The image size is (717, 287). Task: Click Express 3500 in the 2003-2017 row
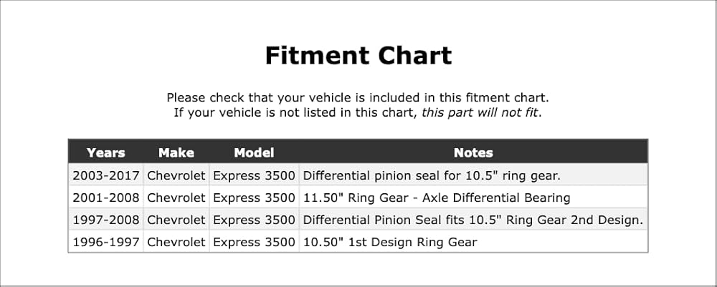pos(254,175)
